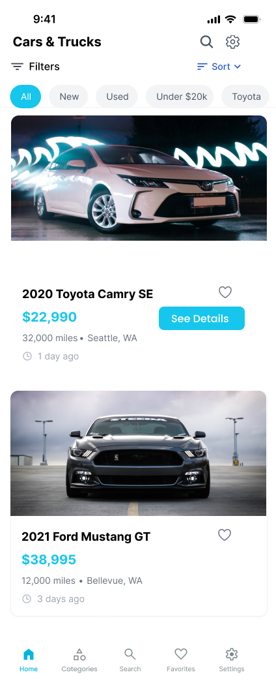Viewport: 276px width, 696px height.
Task: Select the New category chip
Action: click(69, 97)
